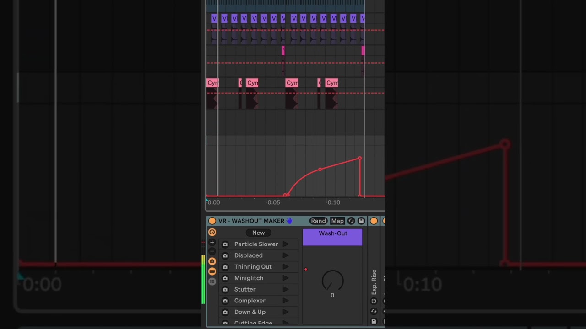Select the last Cym clip on the cymbal track

[x=331, y=83]
